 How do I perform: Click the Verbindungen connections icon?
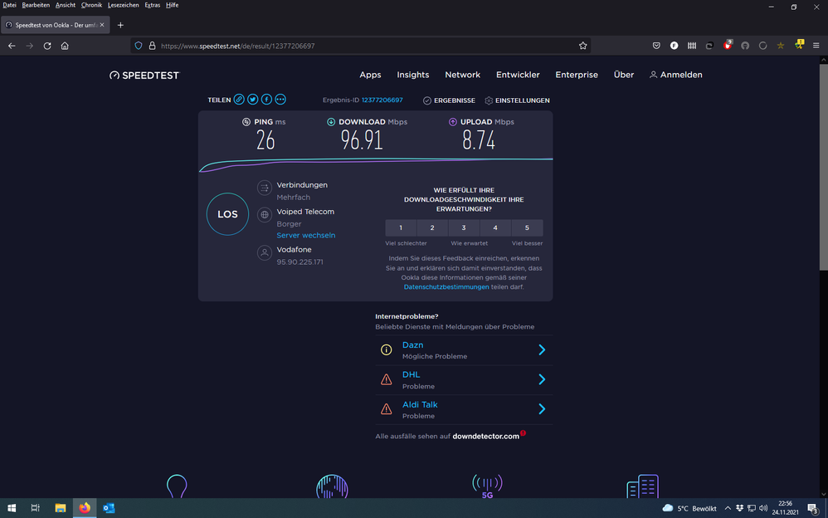pos(265,188)
